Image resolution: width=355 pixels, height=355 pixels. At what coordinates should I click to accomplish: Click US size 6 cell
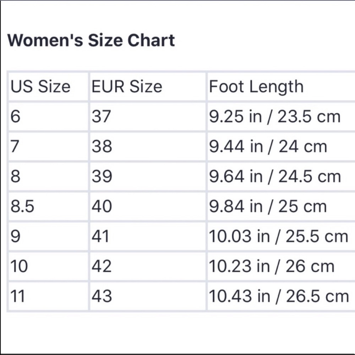(x=15, y=116)
